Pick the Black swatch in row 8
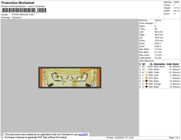The image size is (181, 140). (x=147, y=87)
